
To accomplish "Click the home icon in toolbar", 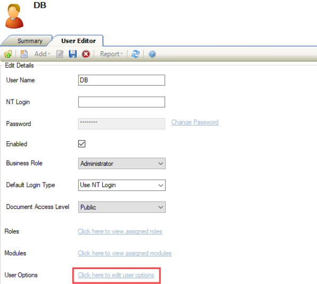I will (8, 54).
